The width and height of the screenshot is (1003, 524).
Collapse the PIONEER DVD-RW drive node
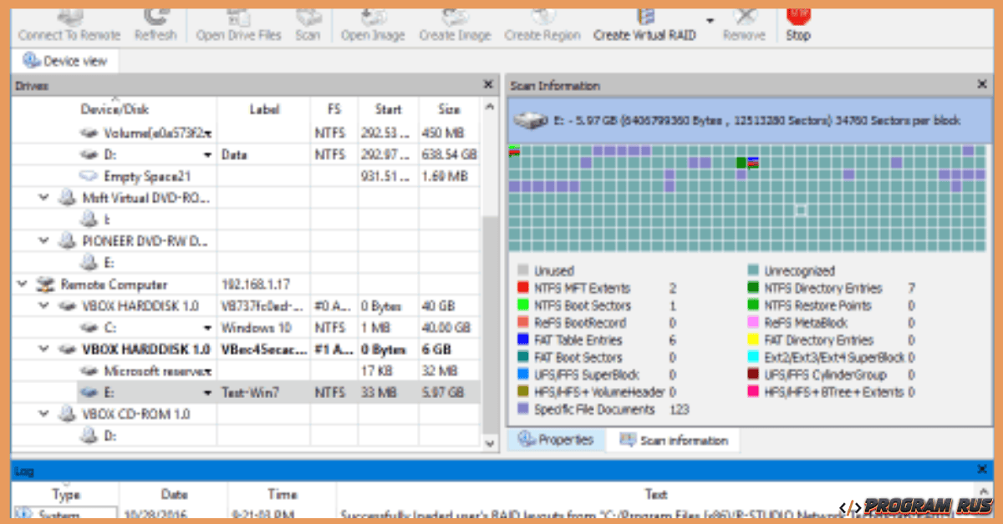click(x=43, y=241)
